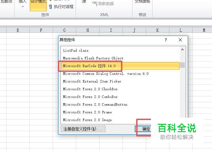Select column I header
Image resolution: width=212 pixels, height=151 pixels.
tap(111, 30)
